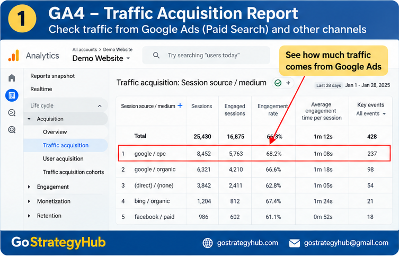This screenshot has width=399, height=256.
Task: Focus the 'Try searching users today' search field
Action: tap(206, 55)
